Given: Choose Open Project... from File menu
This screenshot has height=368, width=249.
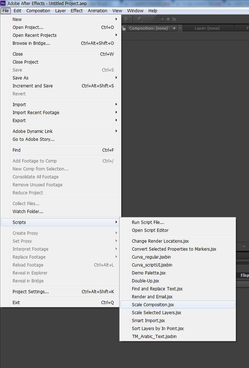Looking at the screenshot, I should coord(61,27).
